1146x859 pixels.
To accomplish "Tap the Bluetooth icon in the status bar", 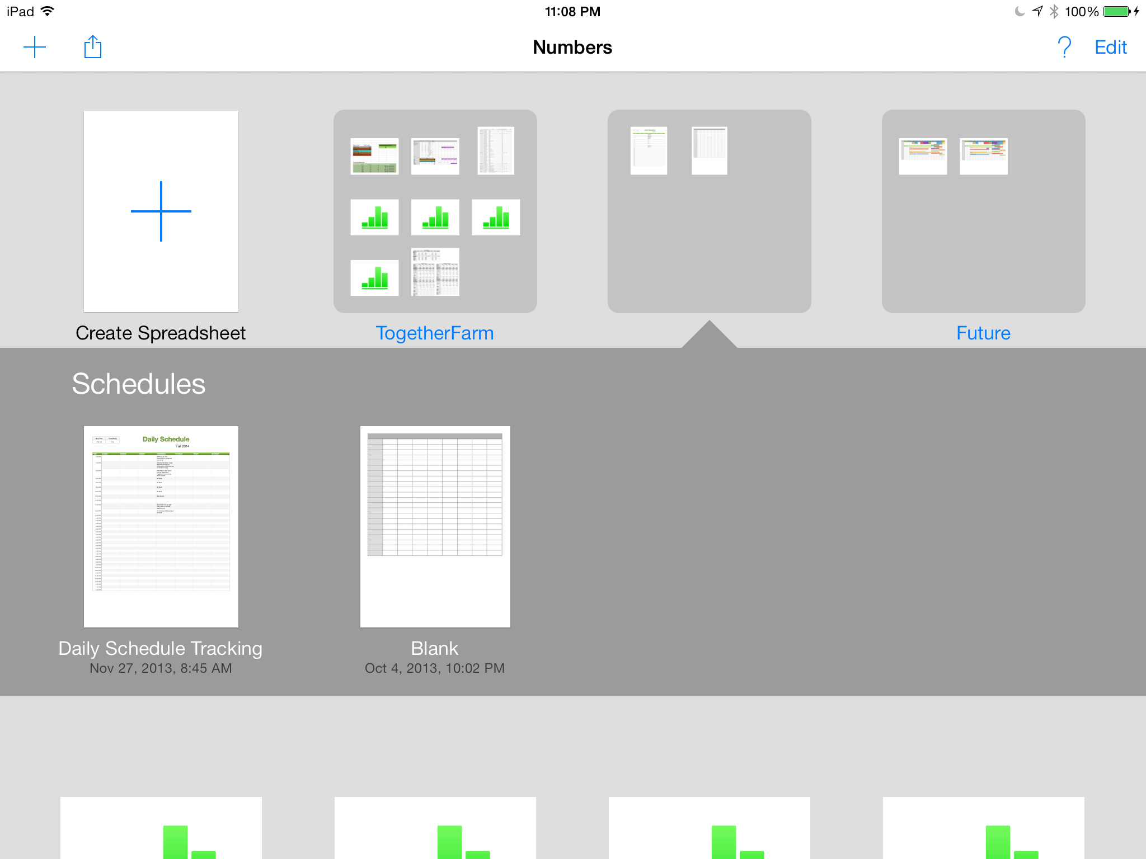I will pyautogui.click(x=1054, y=11).
